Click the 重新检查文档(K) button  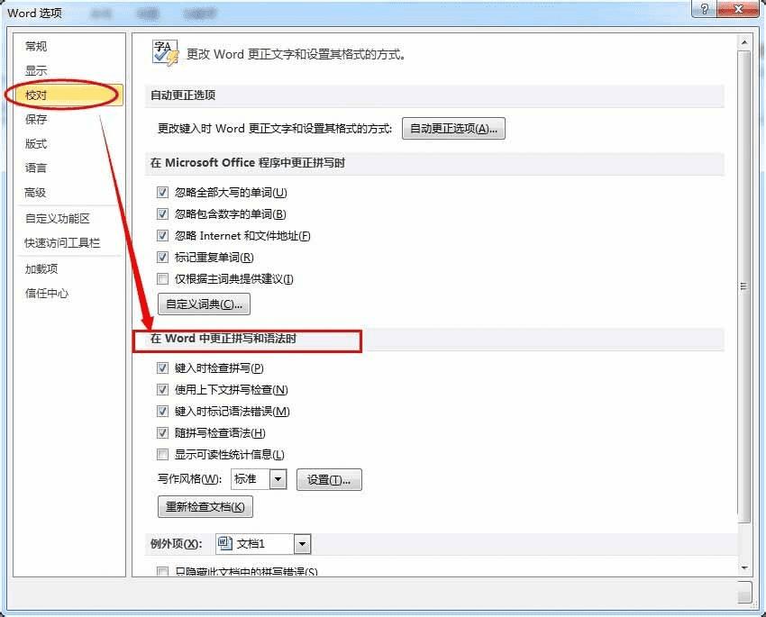coord(205,507)
